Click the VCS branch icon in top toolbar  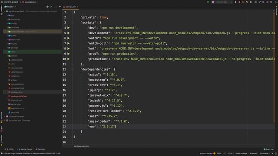pyautogui.click(x=260, y=2)
